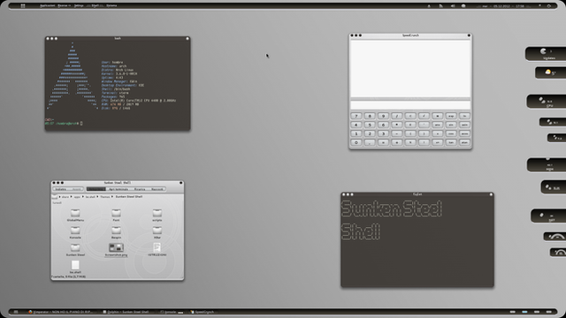
Task: Open the Font folder in Dolphin
Action: coord(116,215)
